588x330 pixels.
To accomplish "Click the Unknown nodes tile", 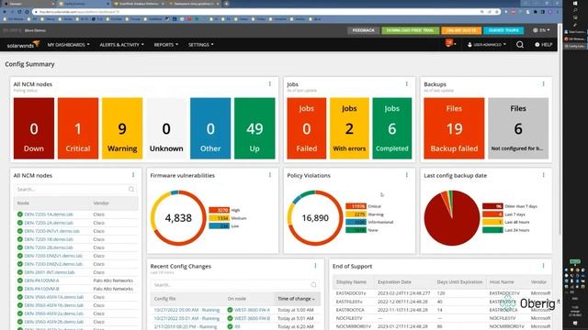I will [x=166, y=128].
